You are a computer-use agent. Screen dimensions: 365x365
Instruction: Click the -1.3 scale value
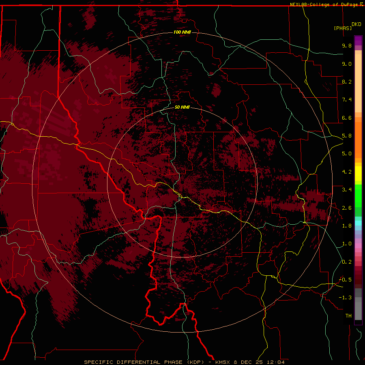click(x=345, y=298)
